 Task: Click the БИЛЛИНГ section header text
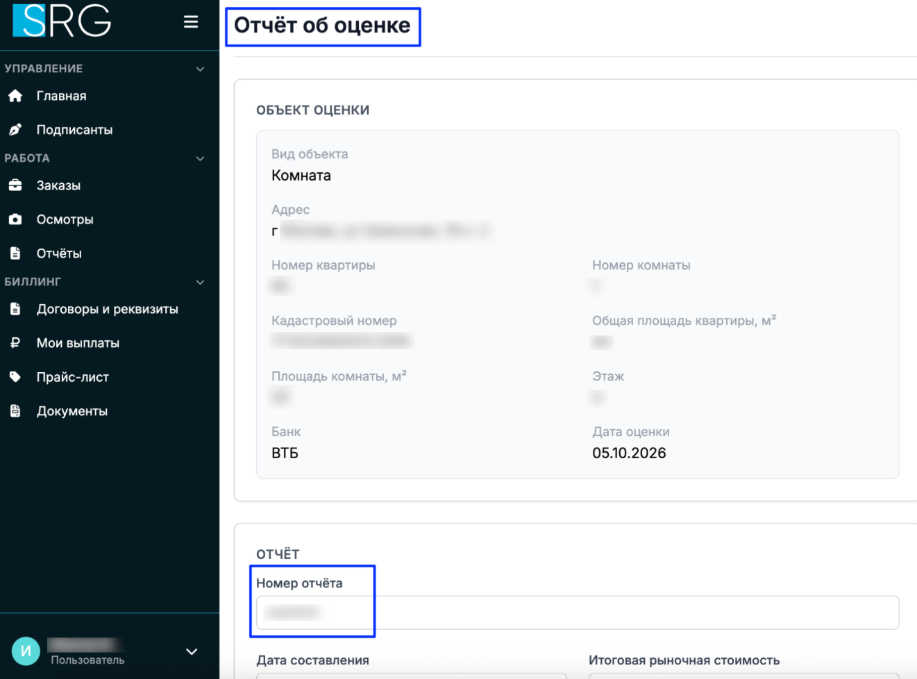point(33,282)
